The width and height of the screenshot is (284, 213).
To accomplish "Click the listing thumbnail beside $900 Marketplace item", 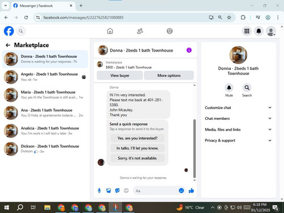I will pyautogui.click(x=100, y=64).
